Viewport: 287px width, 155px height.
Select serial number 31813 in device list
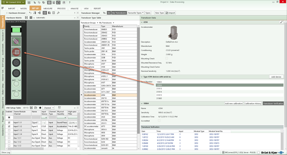[x=159, y=88]
